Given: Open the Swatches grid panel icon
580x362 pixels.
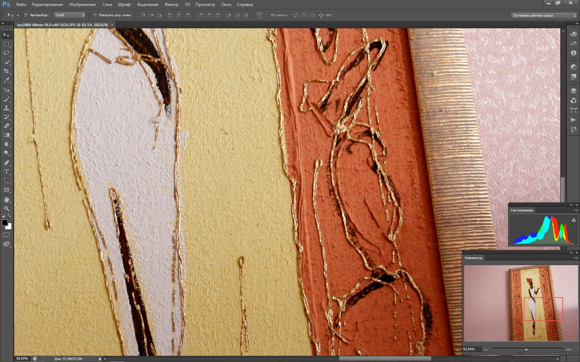Looking at the screenshot, I should point(573,43).
